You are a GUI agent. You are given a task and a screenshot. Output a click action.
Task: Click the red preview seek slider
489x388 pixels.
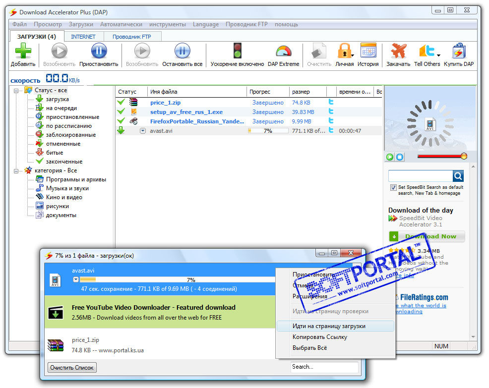(442, 156)
